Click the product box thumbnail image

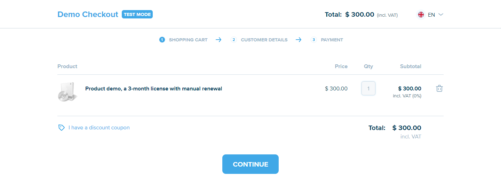tap(67, 92)
